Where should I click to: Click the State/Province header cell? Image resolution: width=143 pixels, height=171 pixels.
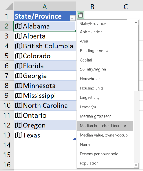click(45, 16)
